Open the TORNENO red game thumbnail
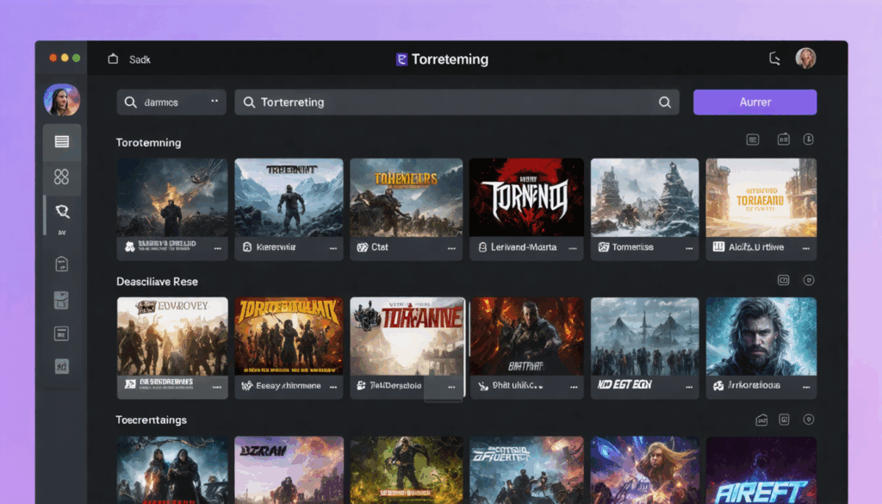The image size is (882, 504). (526, 197)
